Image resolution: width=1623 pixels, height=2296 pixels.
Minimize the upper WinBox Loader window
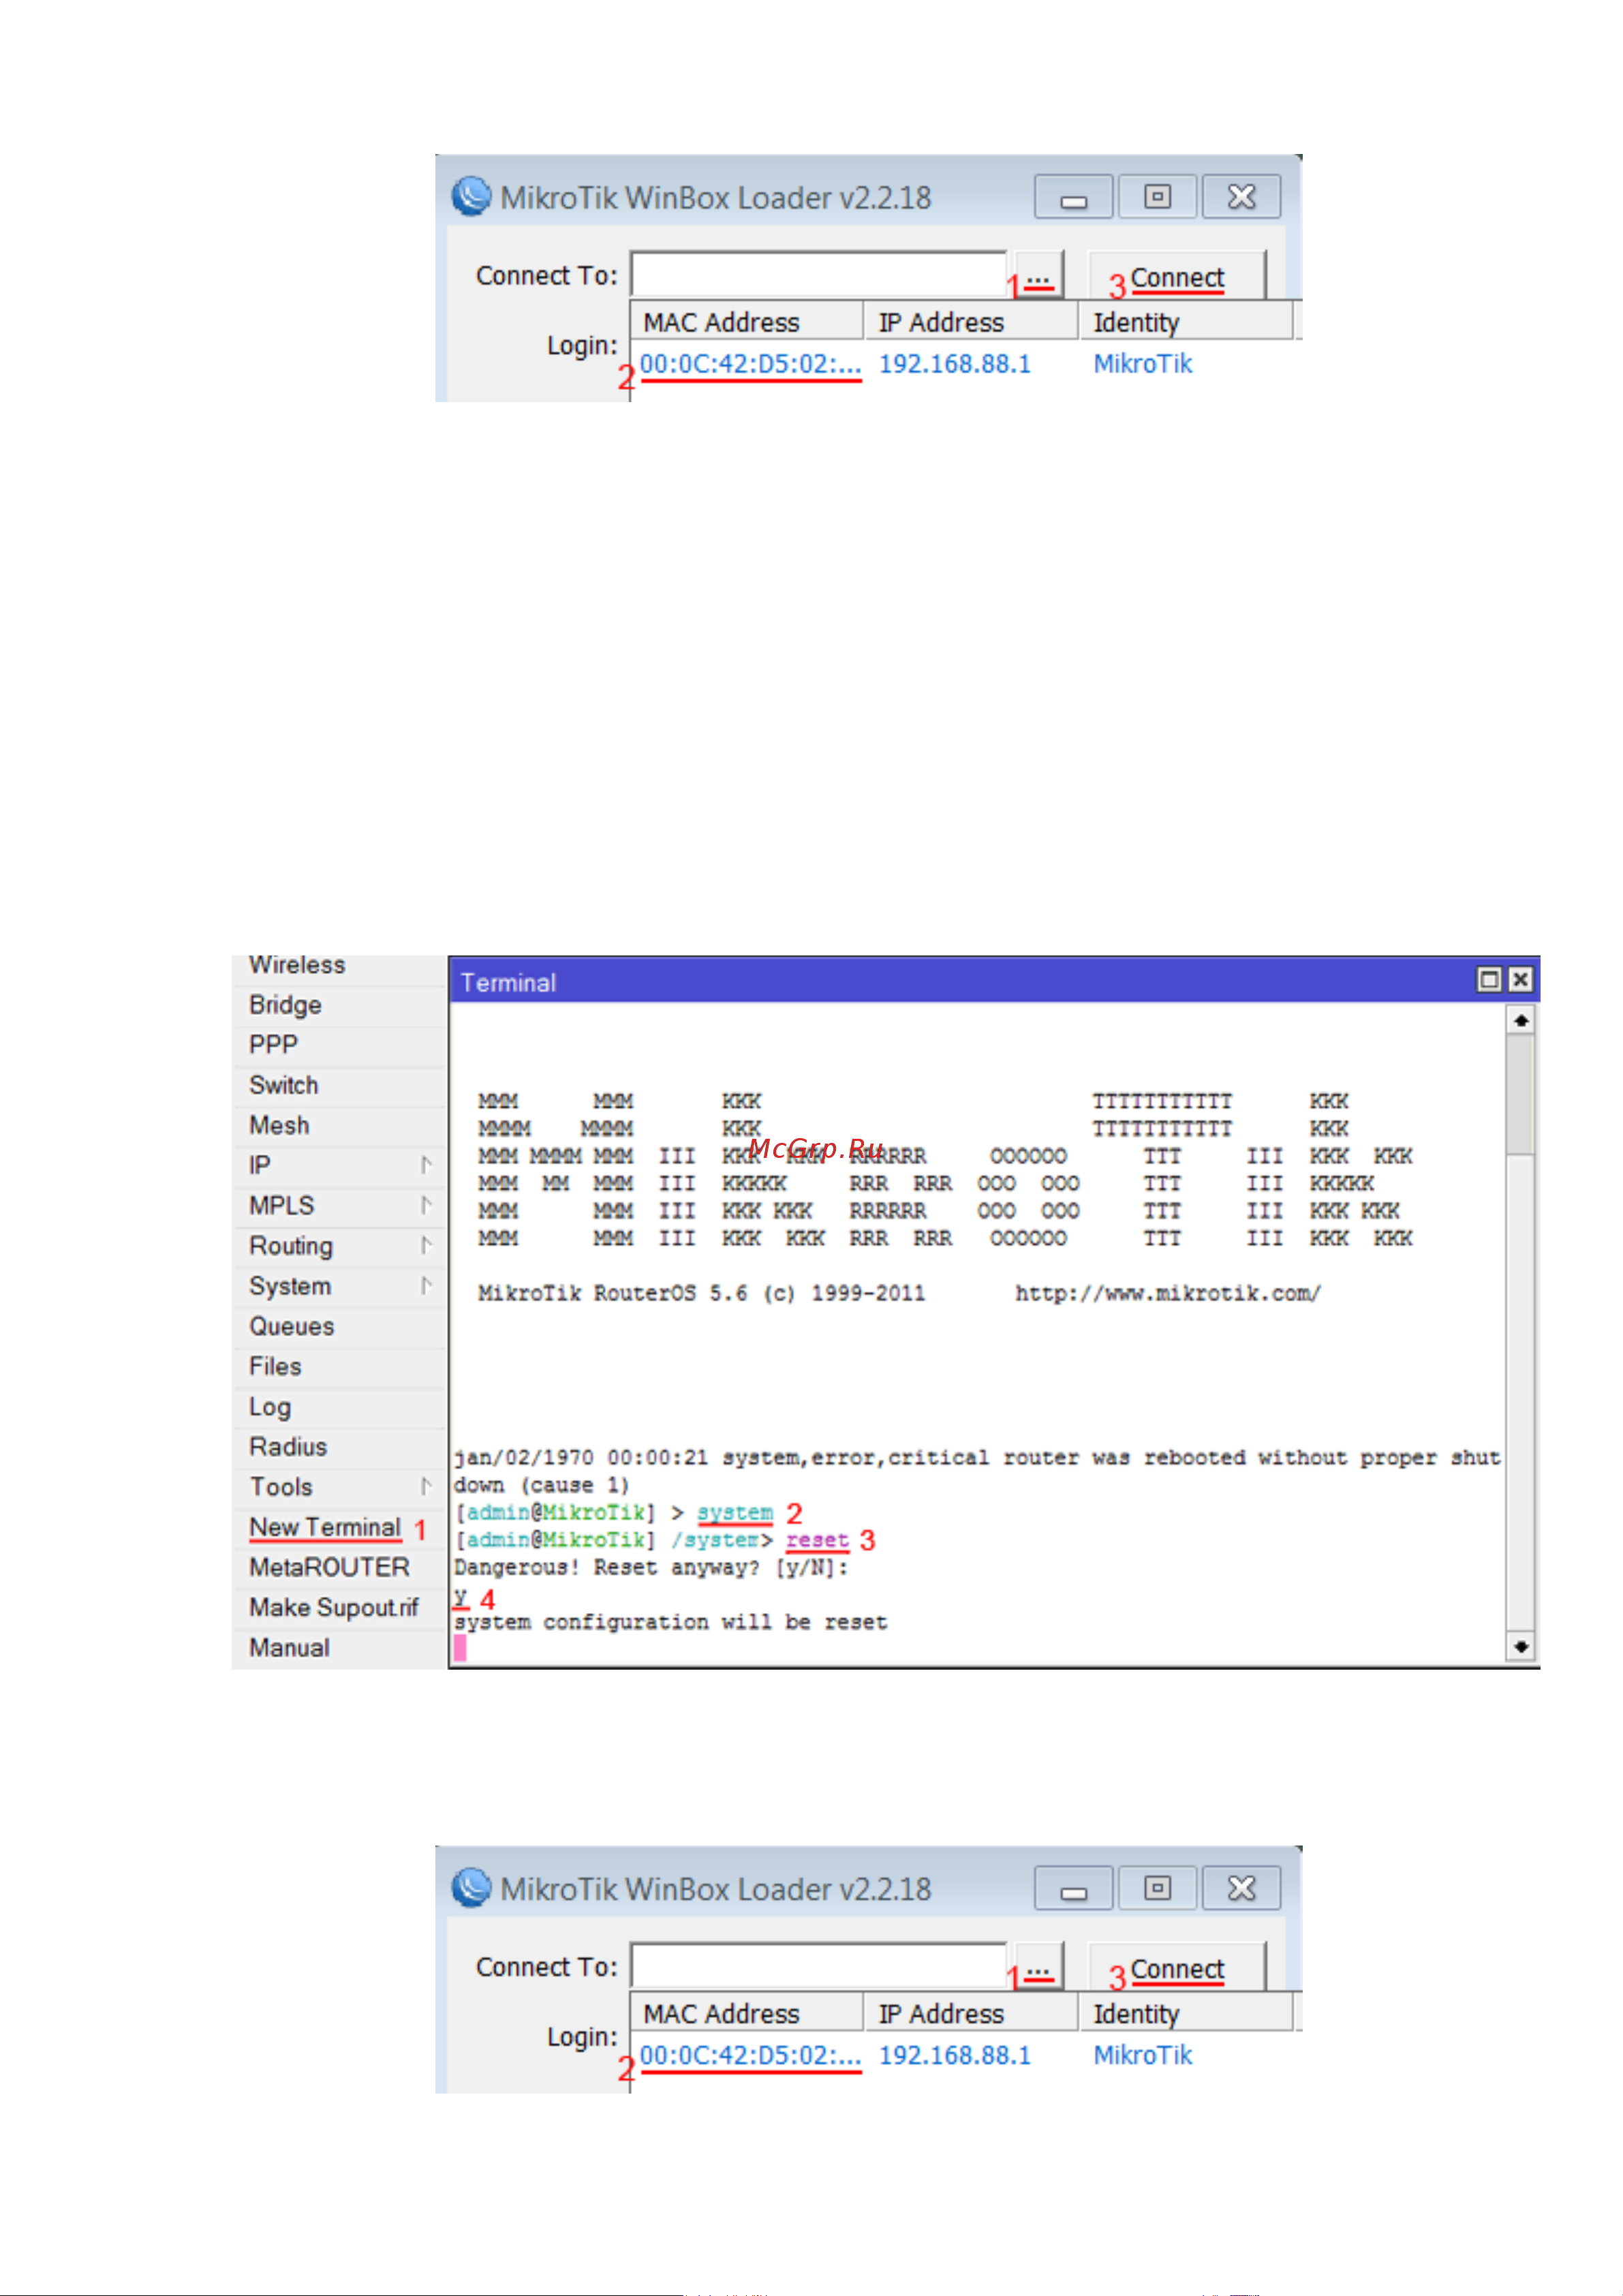point(1073,196)
